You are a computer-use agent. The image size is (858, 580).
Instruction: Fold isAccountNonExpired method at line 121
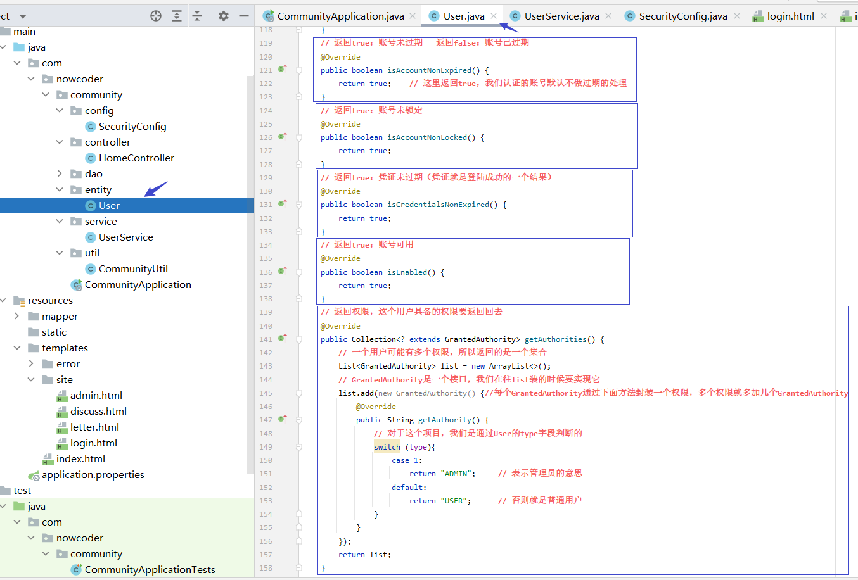pyautogui.click(x=299, y=70)
